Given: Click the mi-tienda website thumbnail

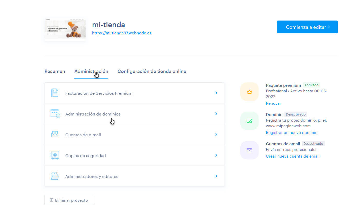Looking at the screenshot, I should click(65, 29).
